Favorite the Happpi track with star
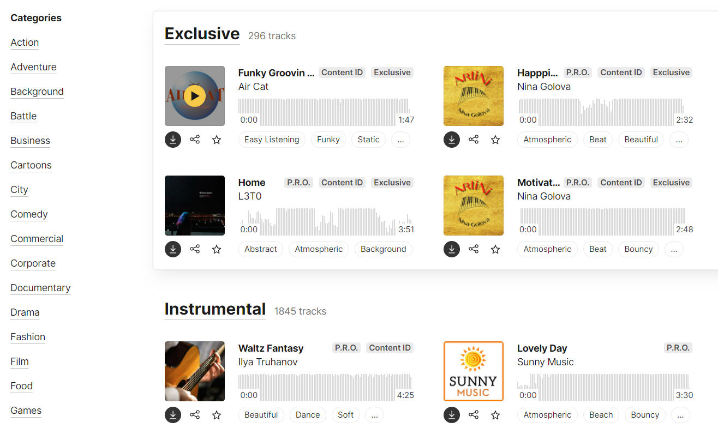Viewport: 718px width, 428px height. tap(495, 140)
